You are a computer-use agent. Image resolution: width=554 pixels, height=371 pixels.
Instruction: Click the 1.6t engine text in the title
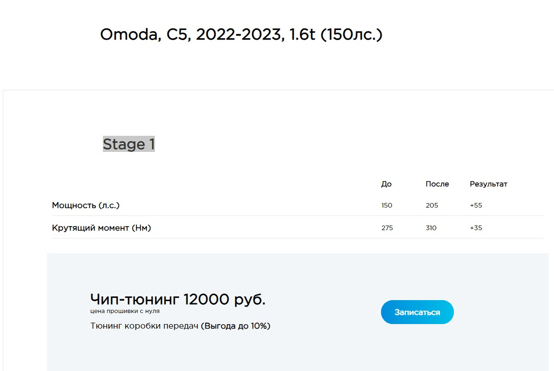(302, 35)
